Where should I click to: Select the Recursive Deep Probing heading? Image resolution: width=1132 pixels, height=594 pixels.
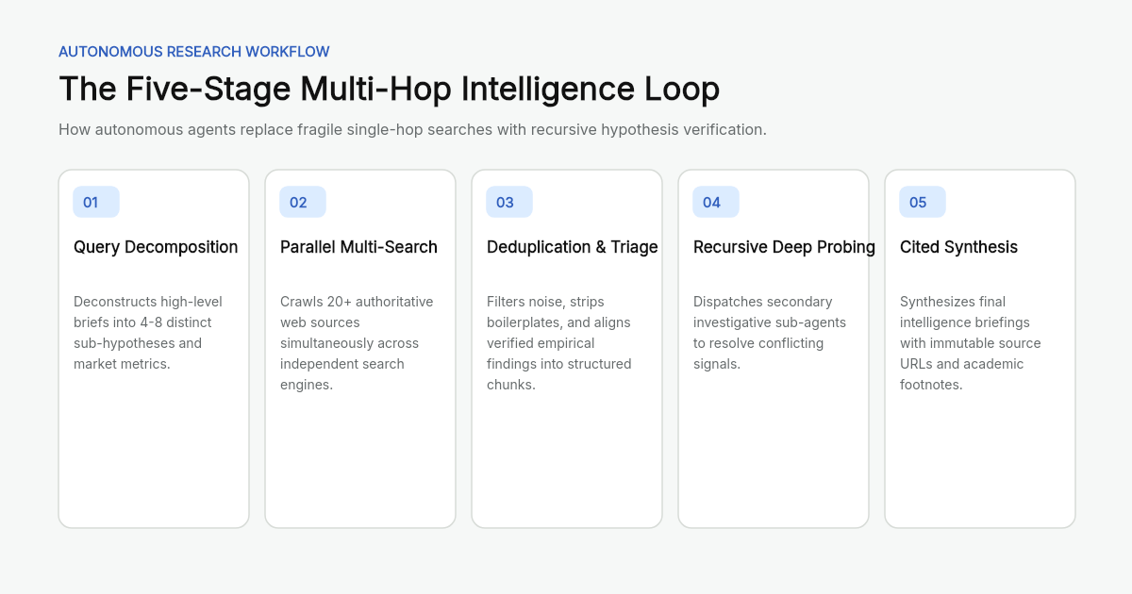[x=784, y=247]
